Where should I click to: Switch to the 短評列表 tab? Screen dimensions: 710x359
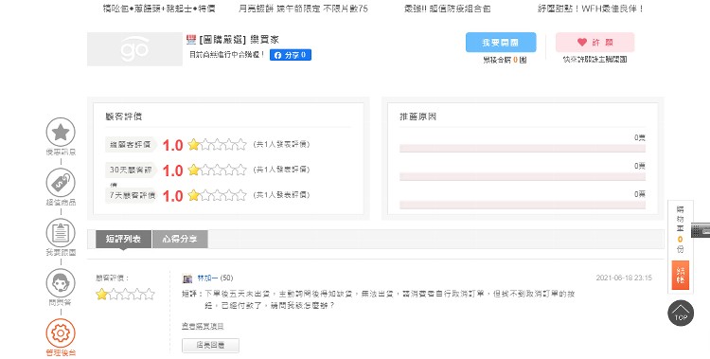pyautogui.click(x=123, y=239)
